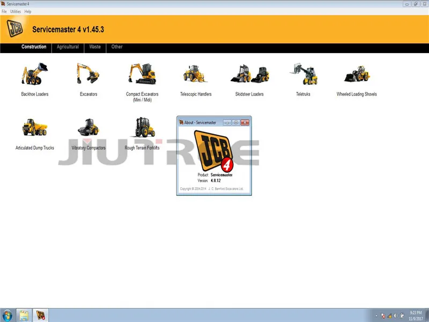
Task: Switch to the Other tab
Action: coord(117,47)
